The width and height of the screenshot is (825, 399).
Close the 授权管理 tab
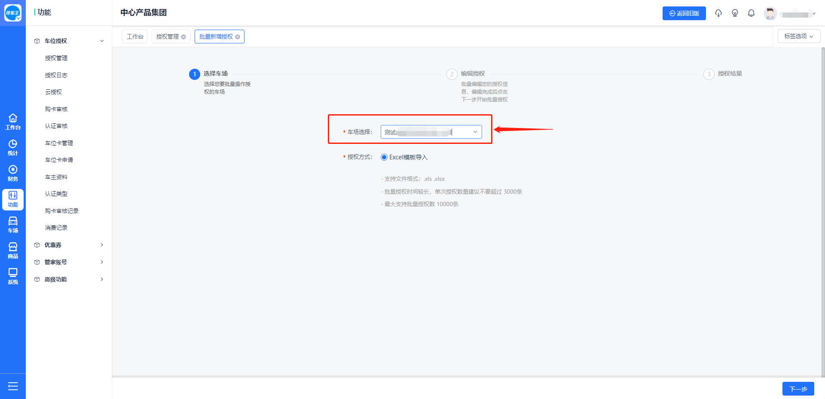[183, 37]
